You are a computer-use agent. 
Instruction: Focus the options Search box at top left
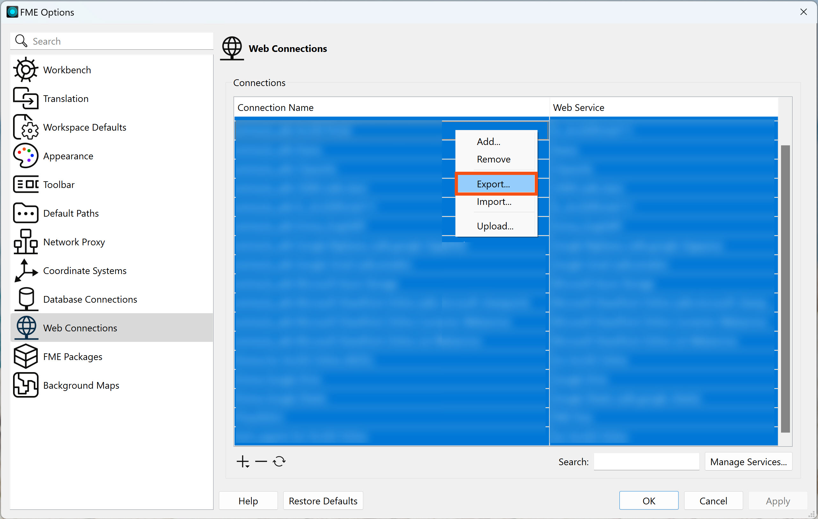pyautogui.click(x=112, y=41)
